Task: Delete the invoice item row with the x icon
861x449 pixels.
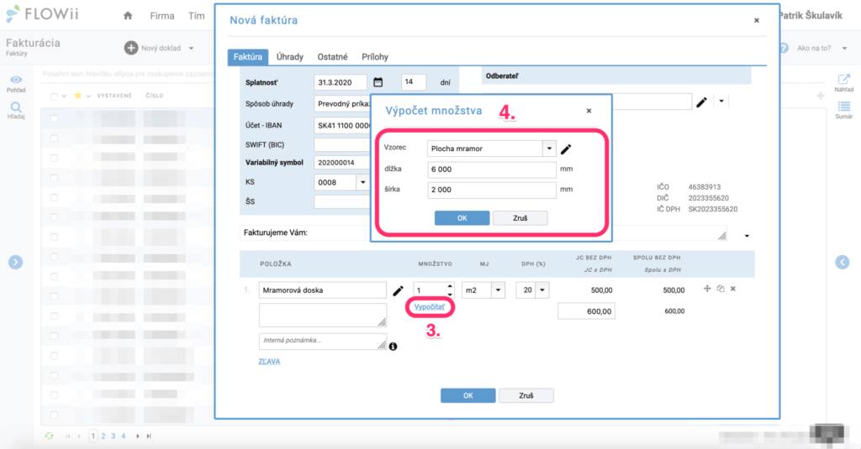Action: (733, 289)
